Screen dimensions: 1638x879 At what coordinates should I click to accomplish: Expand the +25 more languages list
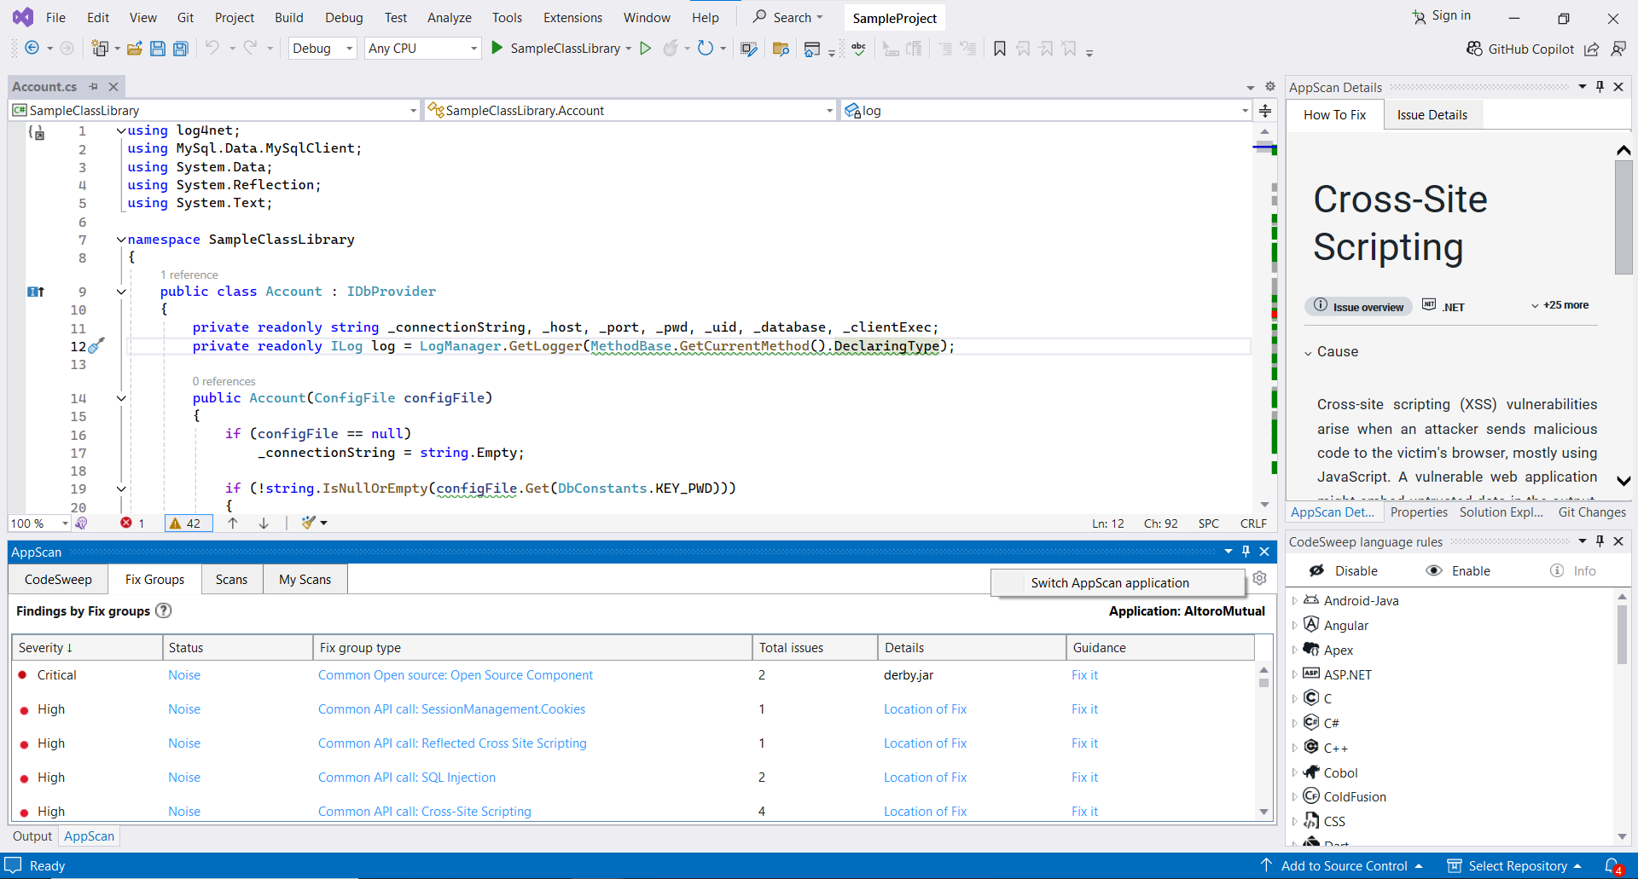[x=1560, y=304]
